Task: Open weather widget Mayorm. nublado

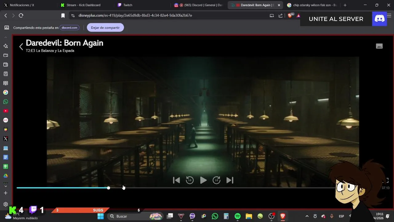Action: point(22,216)
